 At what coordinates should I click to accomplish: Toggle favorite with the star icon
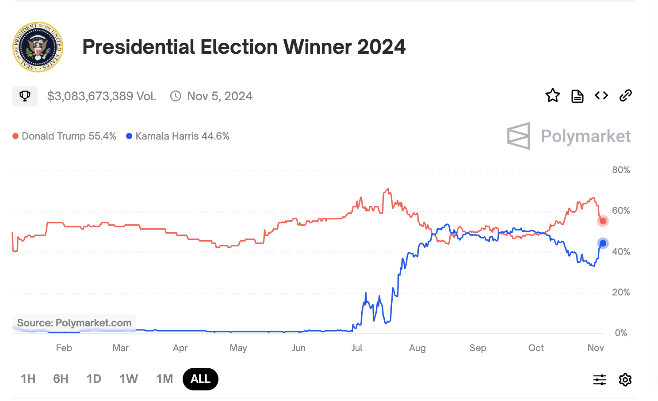pos(552,95)
